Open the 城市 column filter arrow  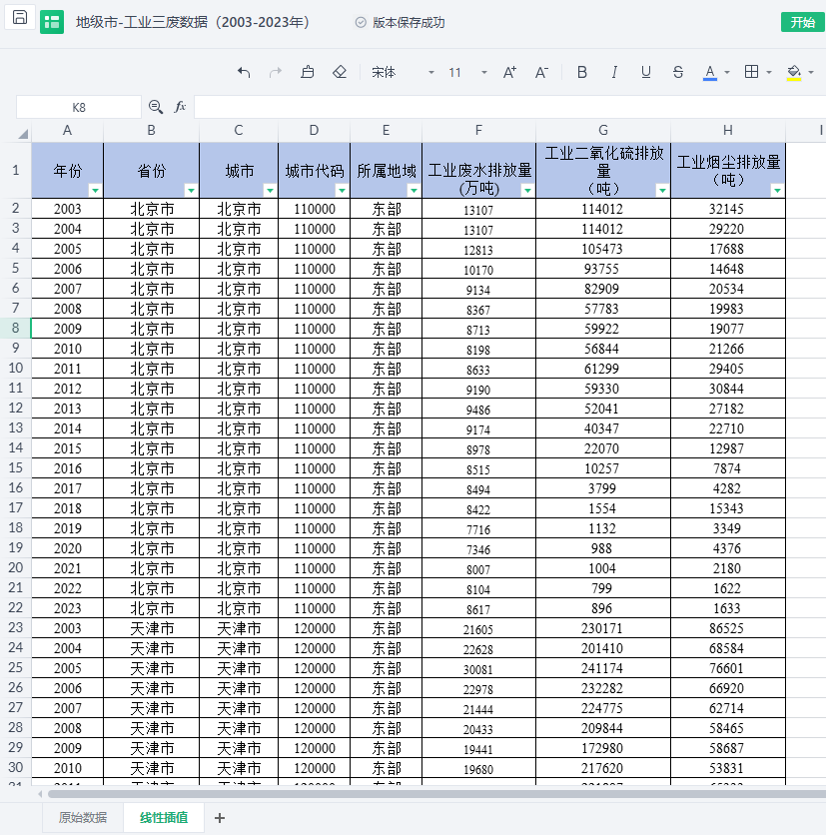270,190
